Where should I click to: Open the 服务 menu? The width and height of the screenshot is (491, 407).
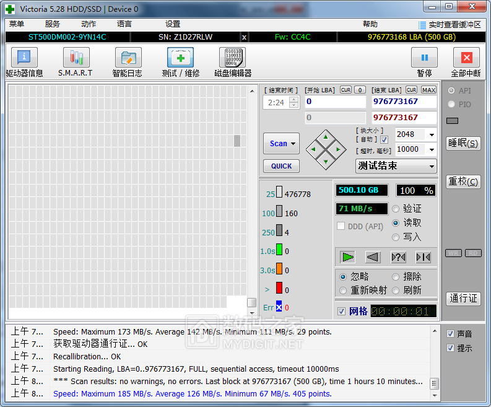tap(53, 24)
